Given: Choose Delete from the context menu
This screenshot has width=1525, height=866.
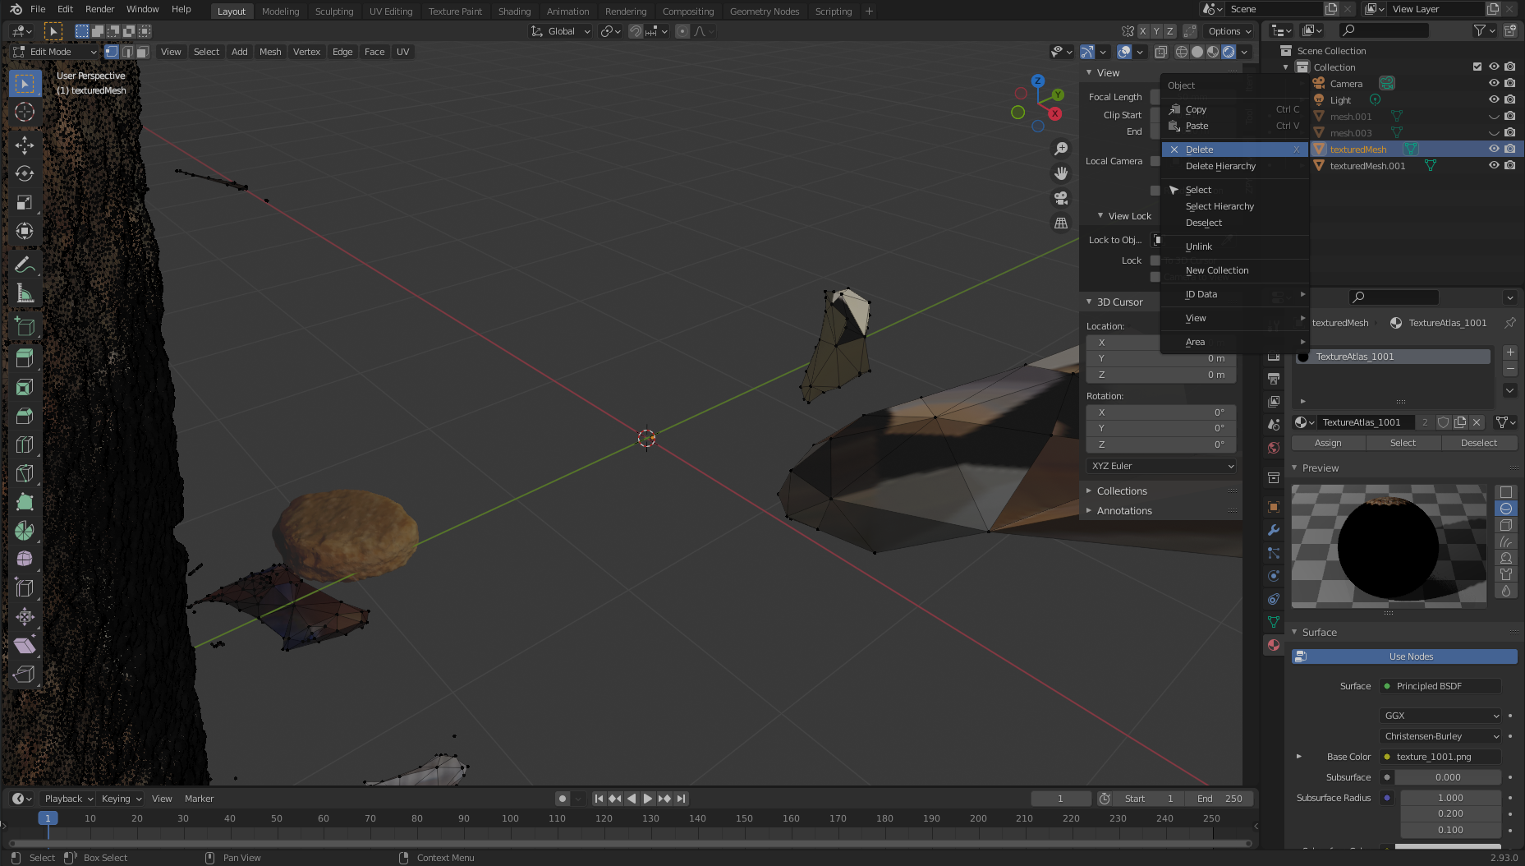Looking at the screenshot, I should [1199, 150].
